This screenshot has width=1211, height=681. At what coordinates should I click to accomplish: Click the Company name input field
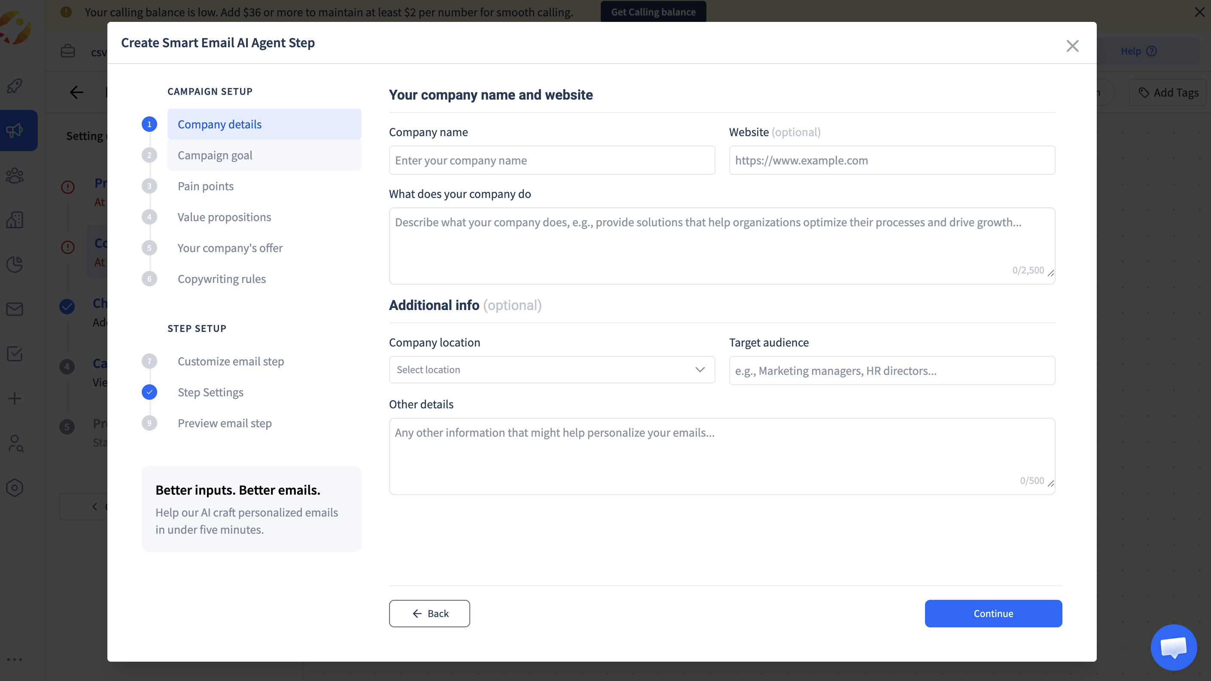click(551, 160)
